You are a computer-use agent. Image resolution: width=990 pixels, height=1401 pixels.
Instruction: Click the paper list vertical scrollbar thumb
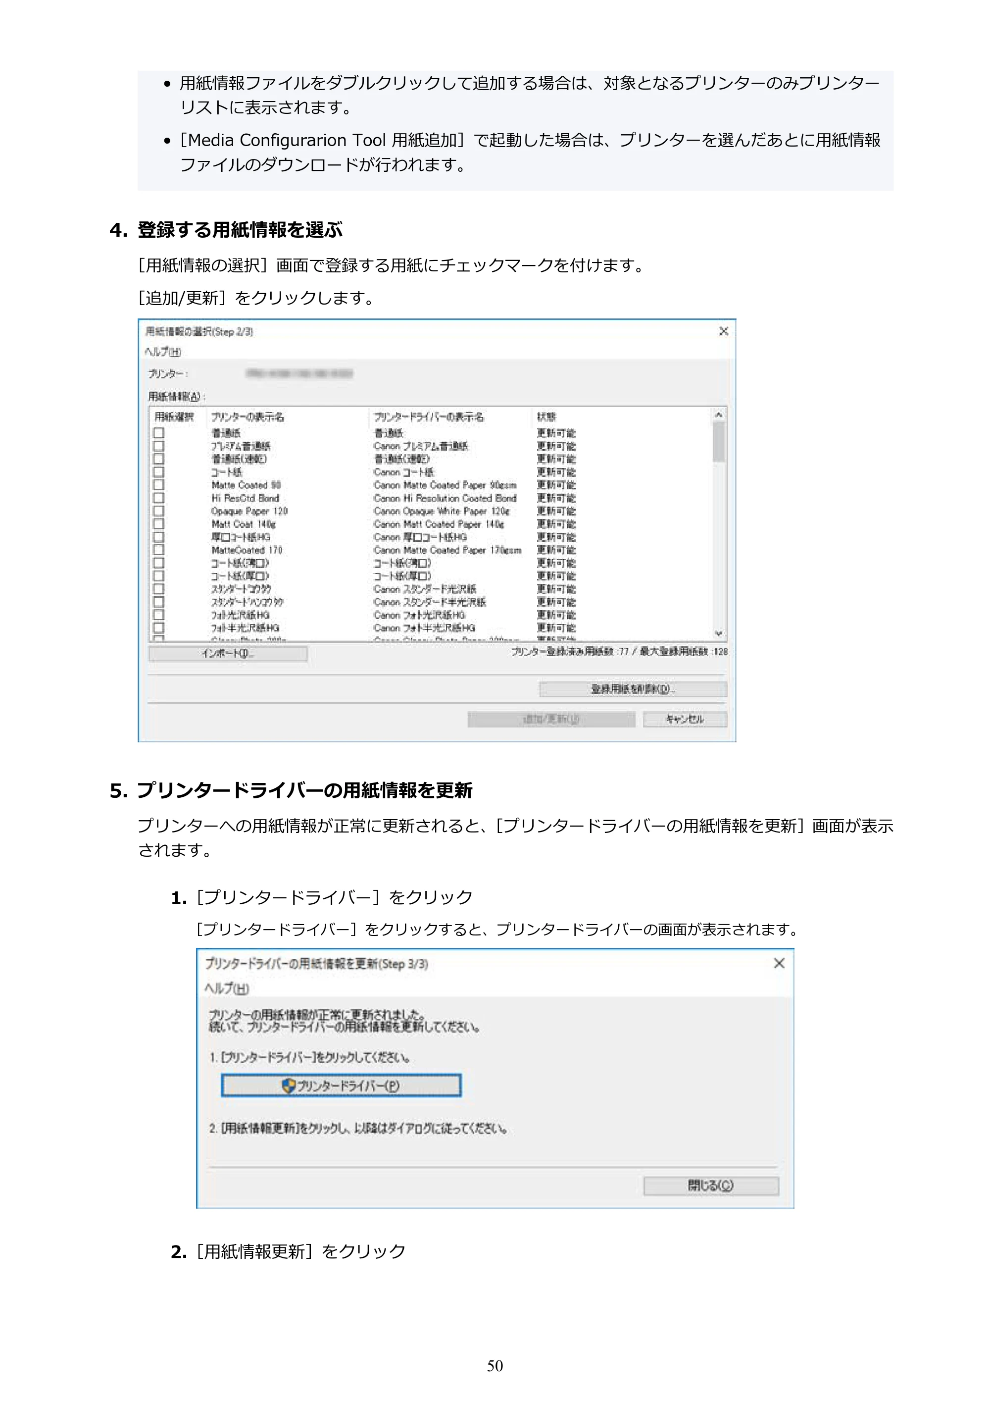click(x=719, y=441)
